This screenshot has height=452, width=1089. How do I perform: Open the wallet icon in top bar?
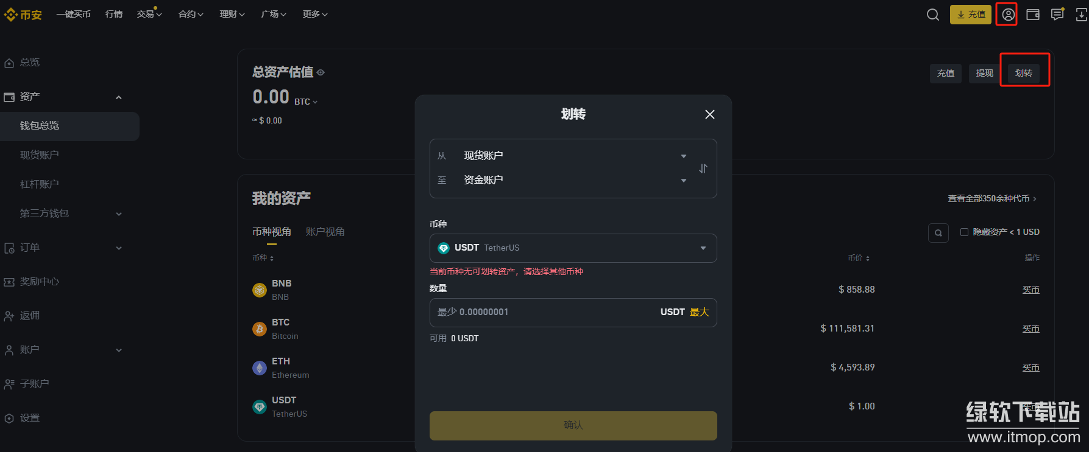[x=1033, y=15]
